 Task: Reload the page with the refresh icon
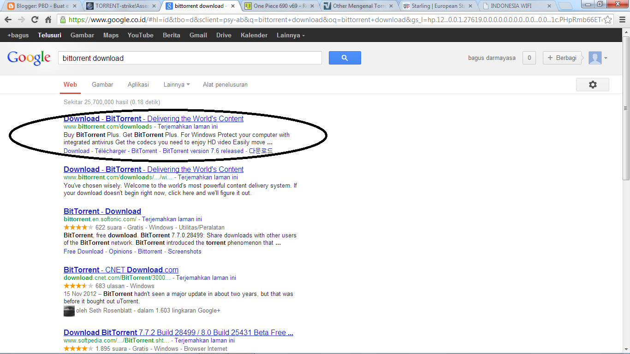click(35, 20)
